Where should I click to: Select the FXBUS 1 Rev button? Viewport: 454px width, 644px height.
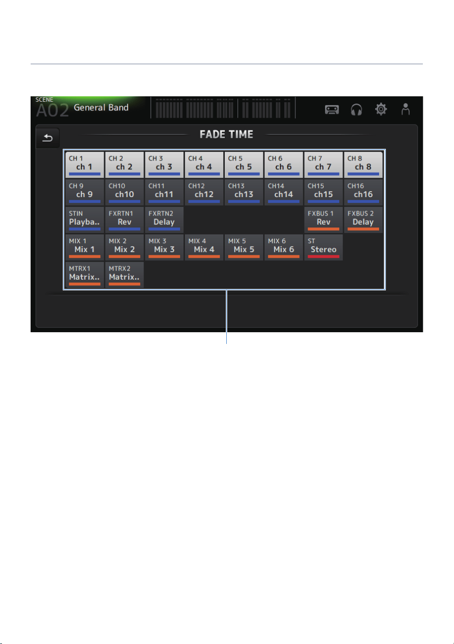click(324, 220)
